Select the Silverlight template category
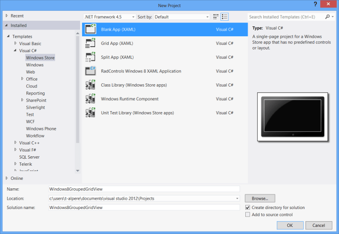The image size is (339, 234). click(x=35, y=107)
